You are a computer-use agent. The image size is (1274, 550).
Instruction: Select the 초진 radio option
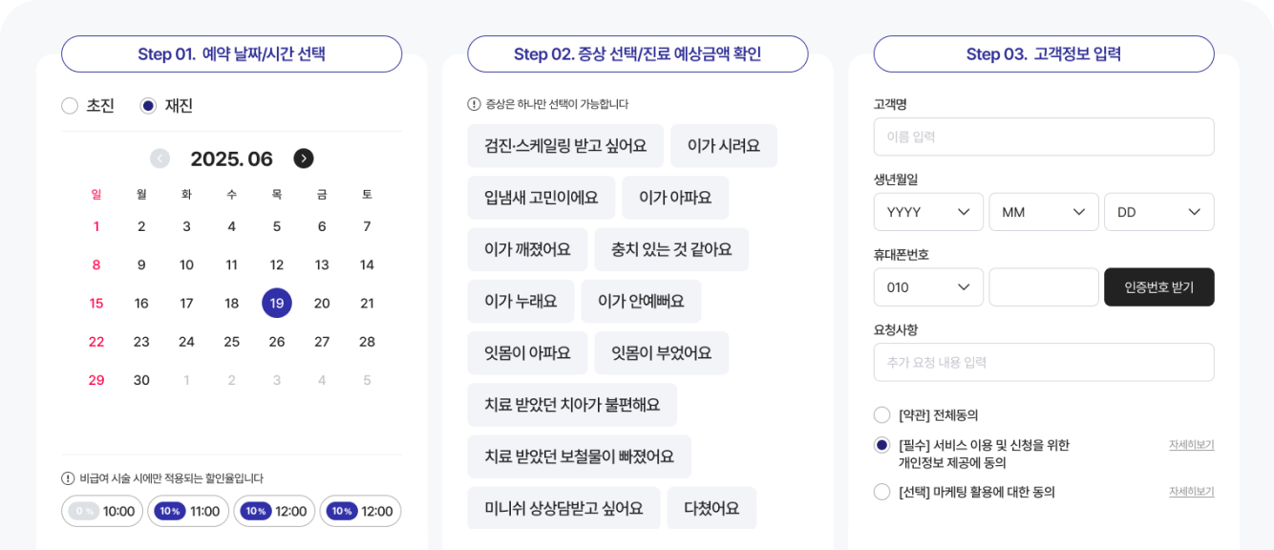pos(70,106)
